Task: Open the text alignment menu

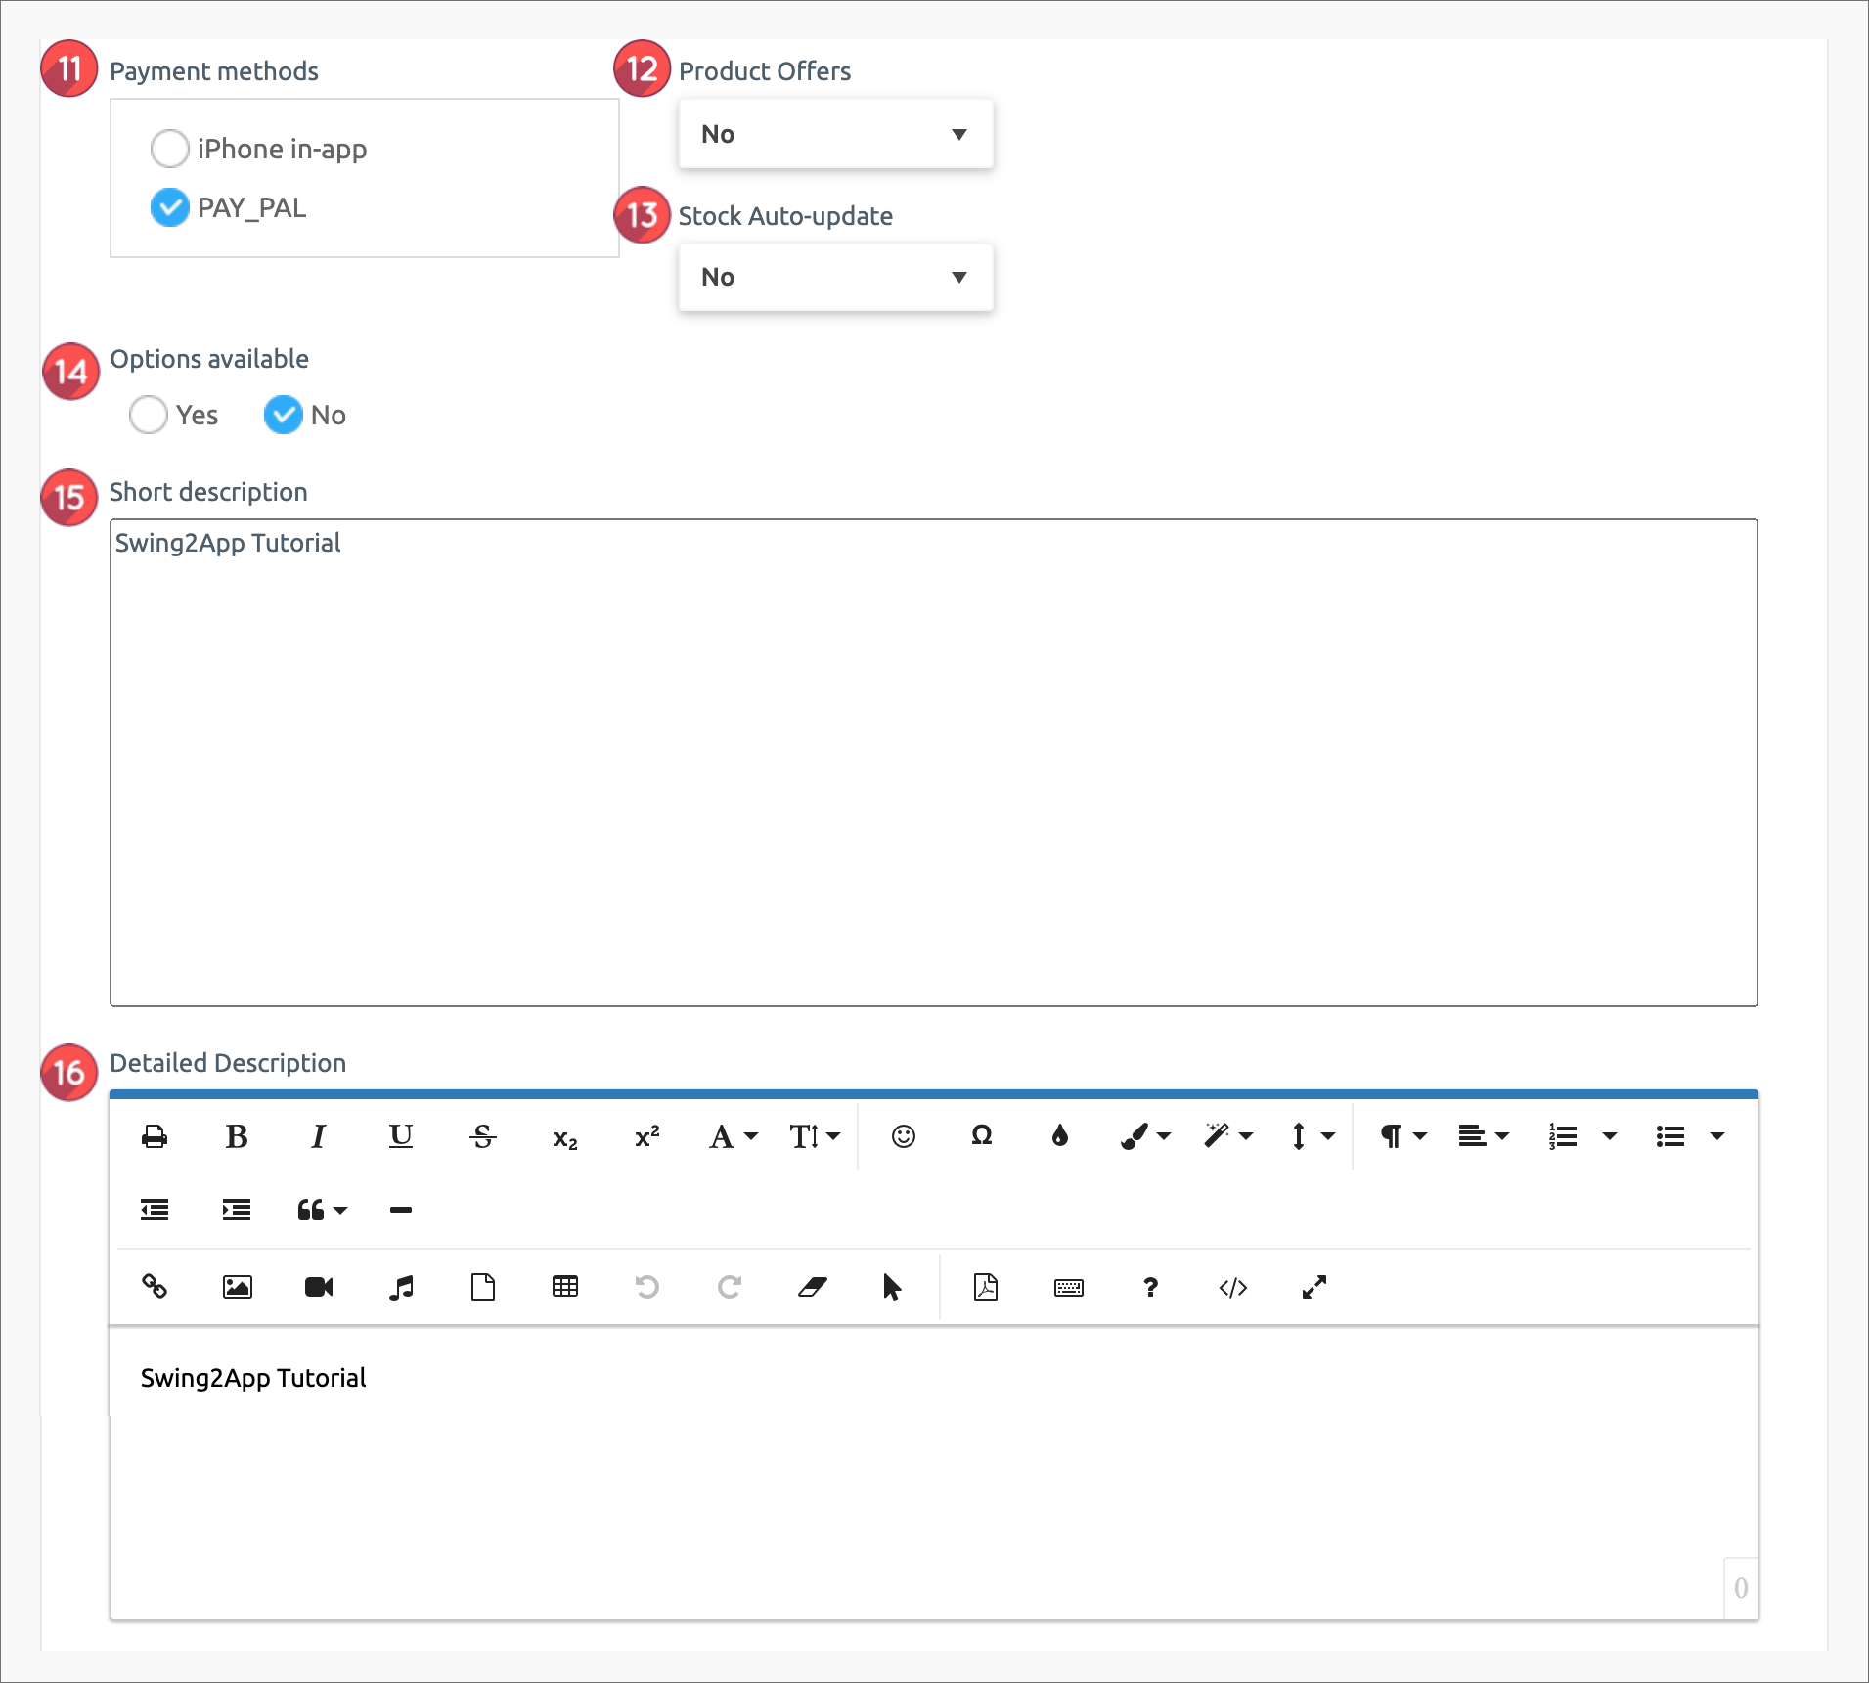Action: pyautogui.click(x=1483, y=1136)
